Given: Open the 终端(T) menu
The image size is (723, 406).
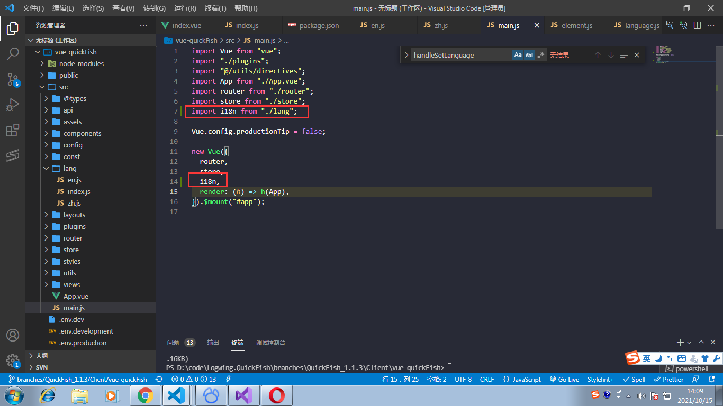Looking at the screenshot, I should tap(215, 8).
